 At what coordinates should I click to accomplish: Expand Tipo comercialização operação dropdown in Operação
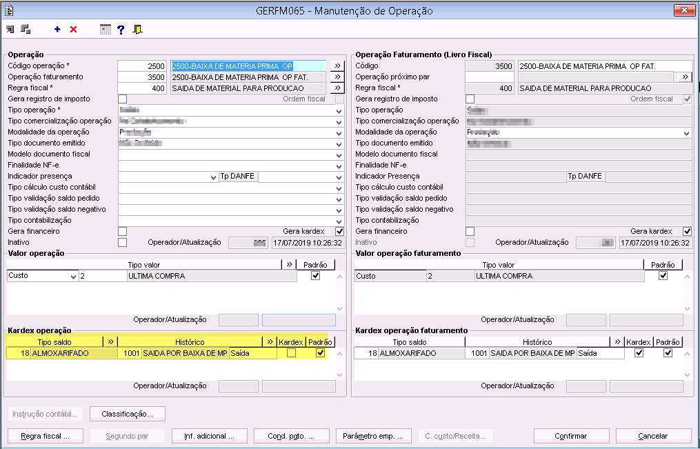pos(339,122)
